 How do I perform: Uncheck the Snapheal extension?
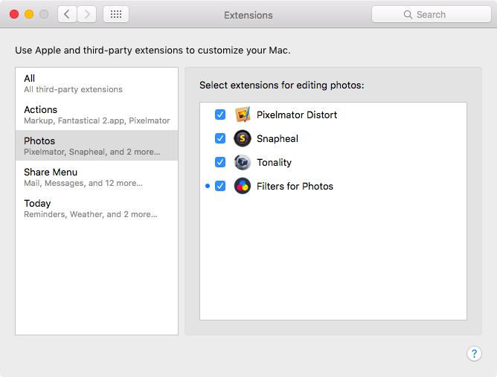pos(220,138)
